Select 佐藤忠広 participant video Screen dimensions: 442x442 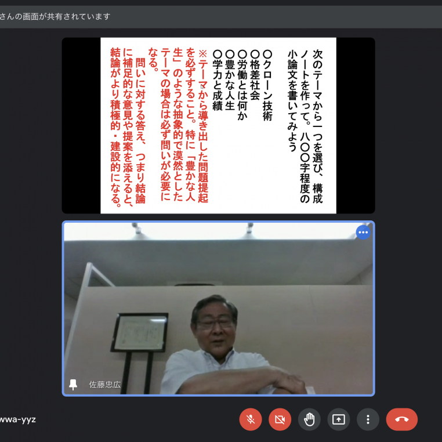pyautogui.click(x=219, y=309)
